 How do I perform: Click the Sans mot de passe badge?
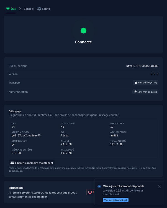tap(145, 92)
